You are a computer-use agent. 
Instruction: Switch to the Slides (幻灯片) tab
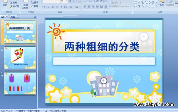tap(4, 17)
